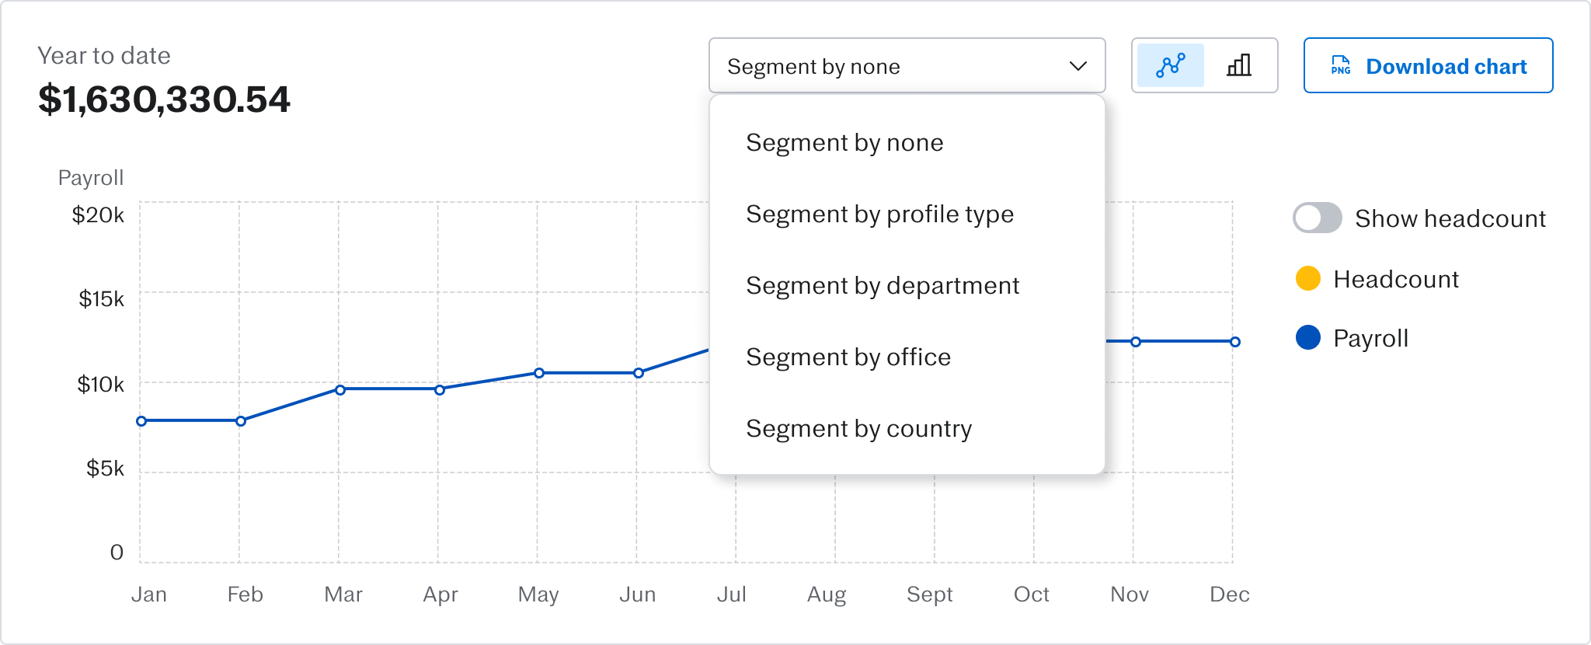Click the yellow Headcount legend dot
The image size is (1591, 645).
click(1308, 278)
